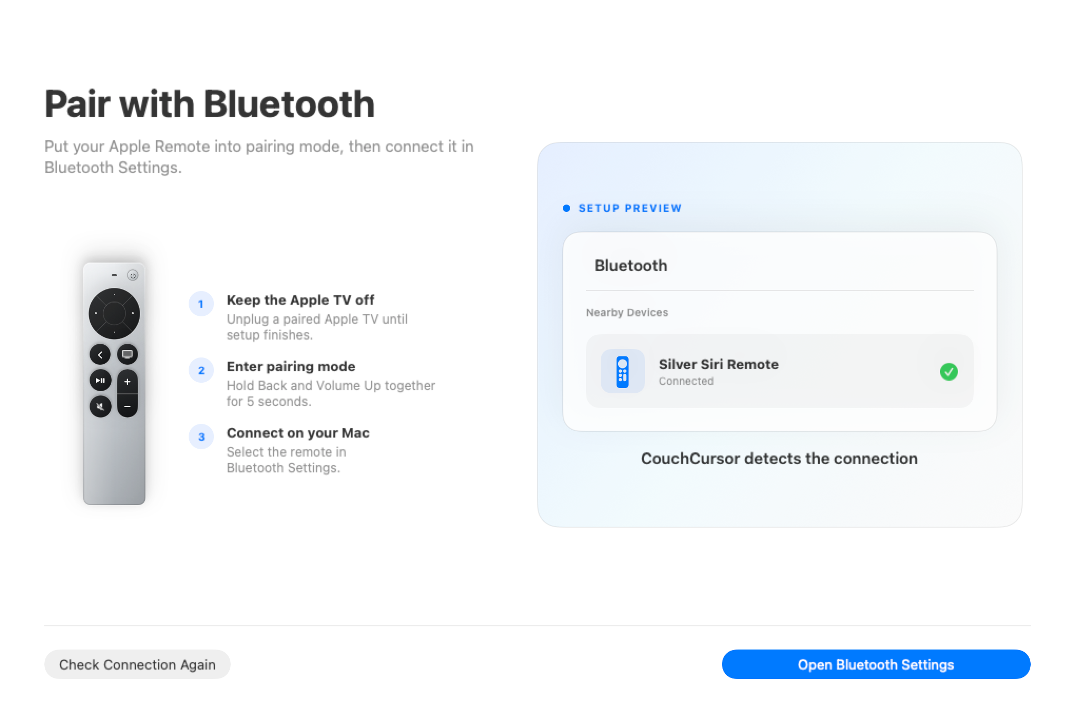This screenshot has height=717, width=1075.
Task: Click Open Bluetooth Settings button
Action: 876,664
